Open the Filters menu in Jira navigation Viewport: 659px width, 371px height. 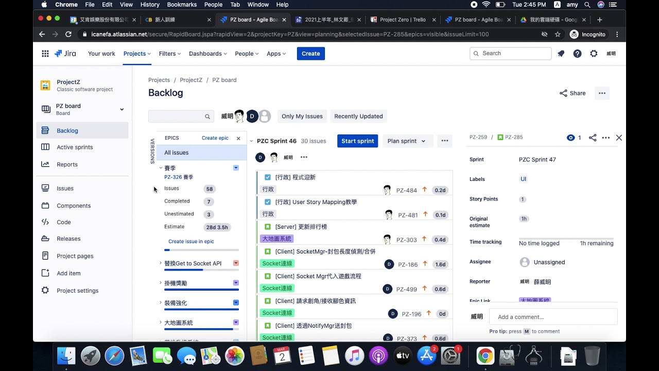point(170,54)
